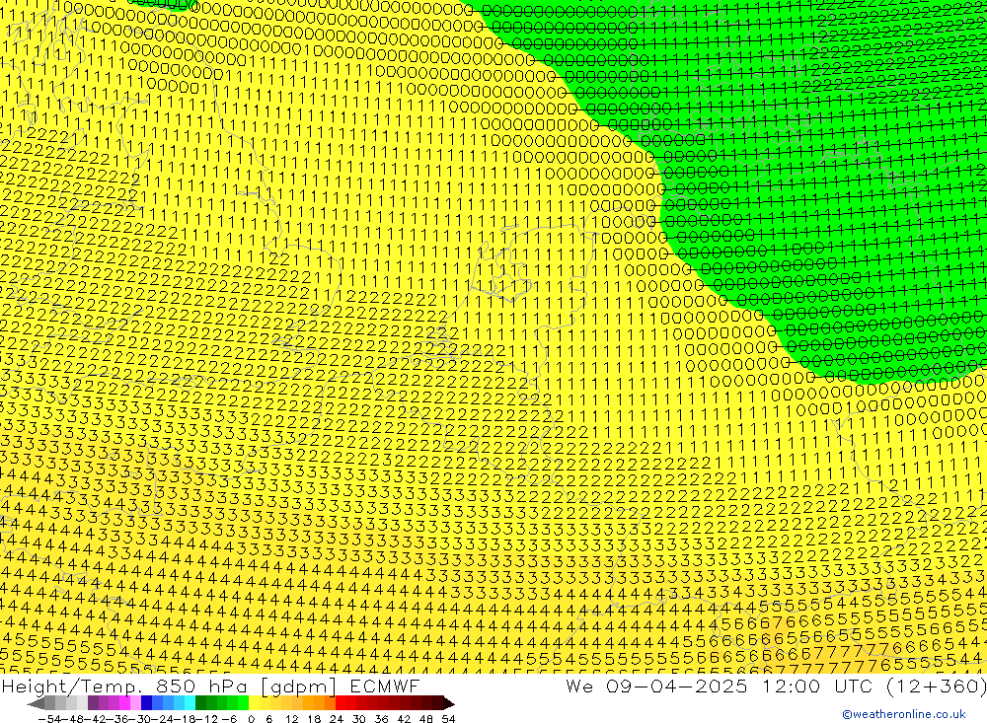Click the bright red legend swatch at 24
The height and width of the screenshot is (723, 987).
[x=341, y=703]
